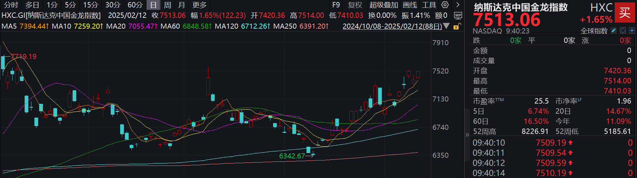Select the 5分 interval tab
637x178 pixels.
[70, 5]
